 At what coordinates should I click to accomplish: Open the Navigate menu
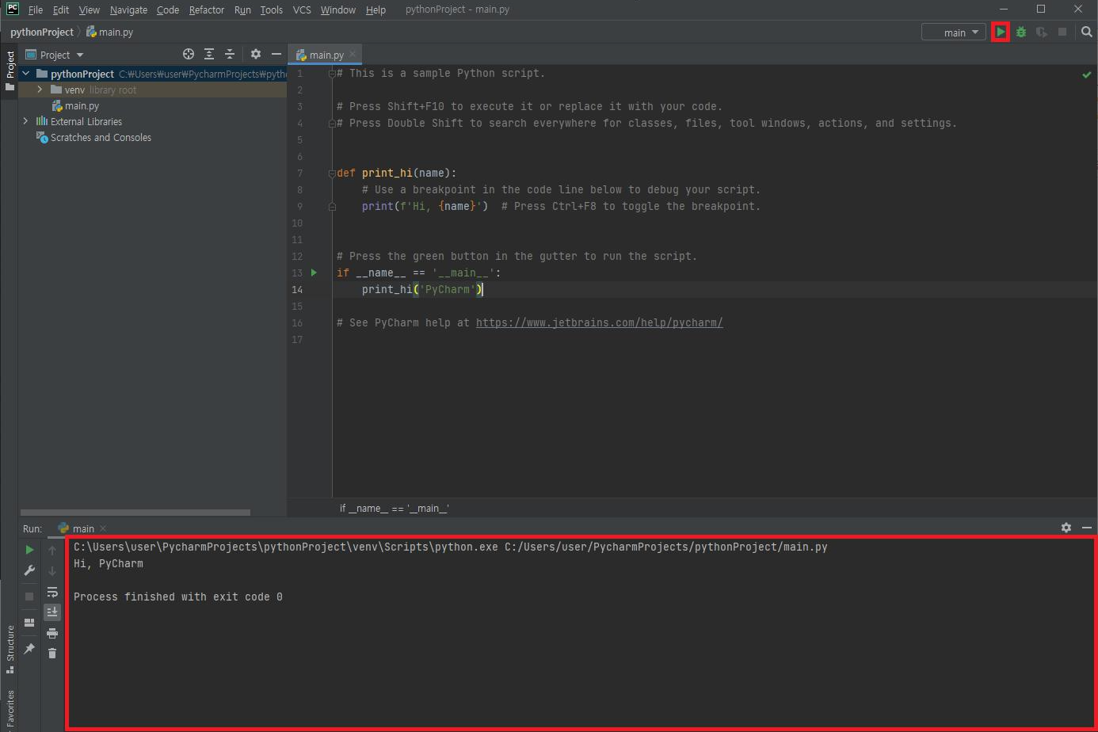coord(128,10)
